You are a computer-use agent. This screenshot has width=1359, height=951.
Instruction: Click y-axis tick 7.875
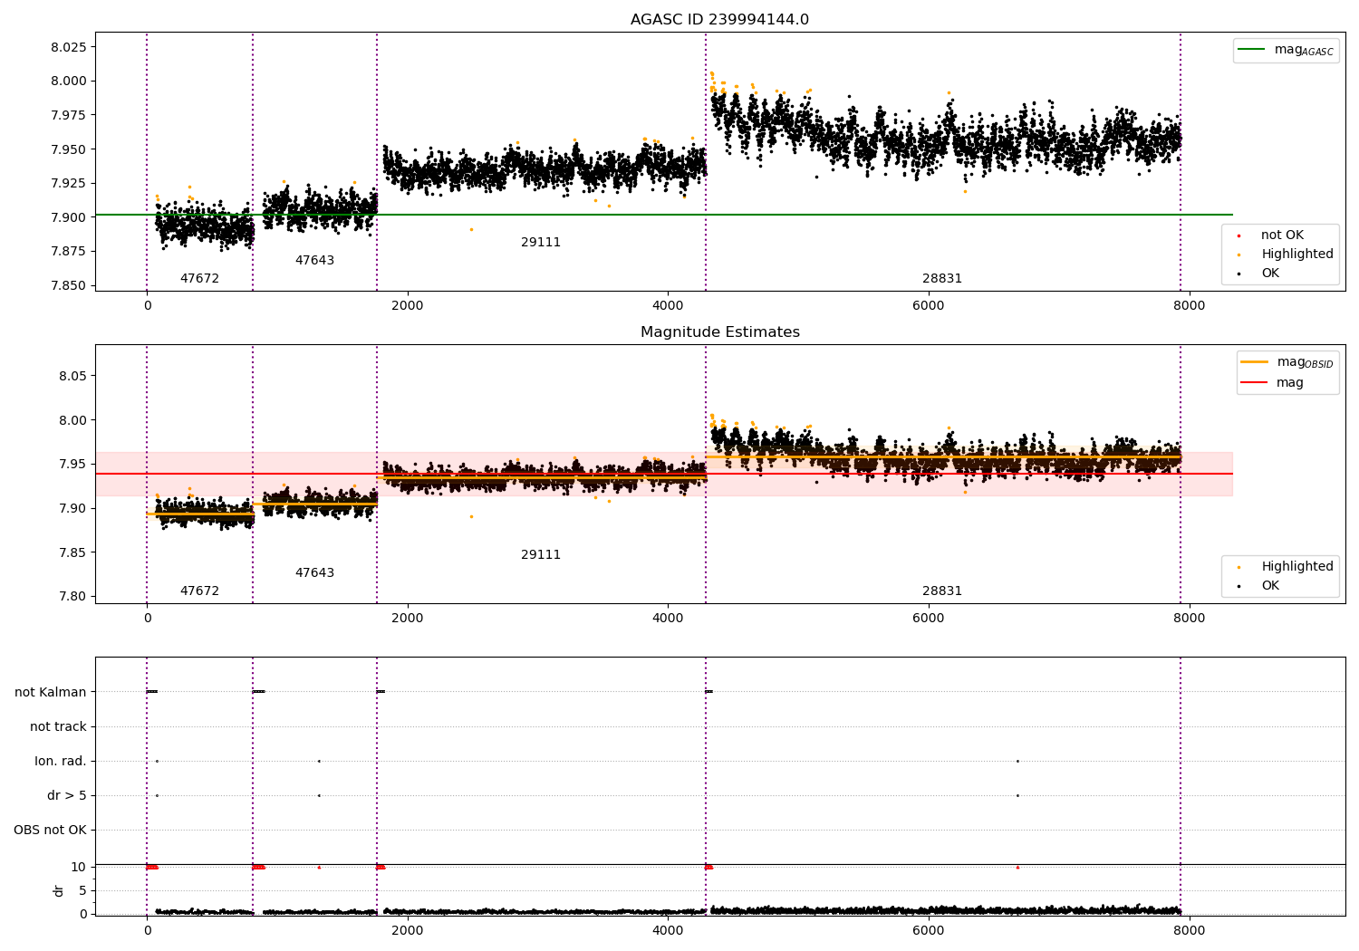(x=69, y=251)
